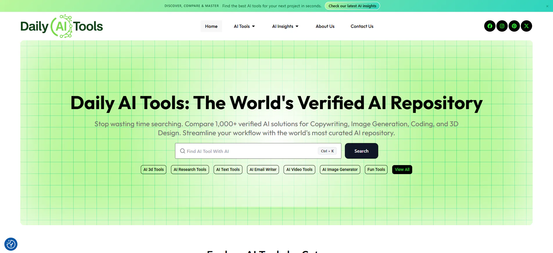553x253 pixels.
Task: Select the AI Research Tools category tag
Action: point(190,169)
